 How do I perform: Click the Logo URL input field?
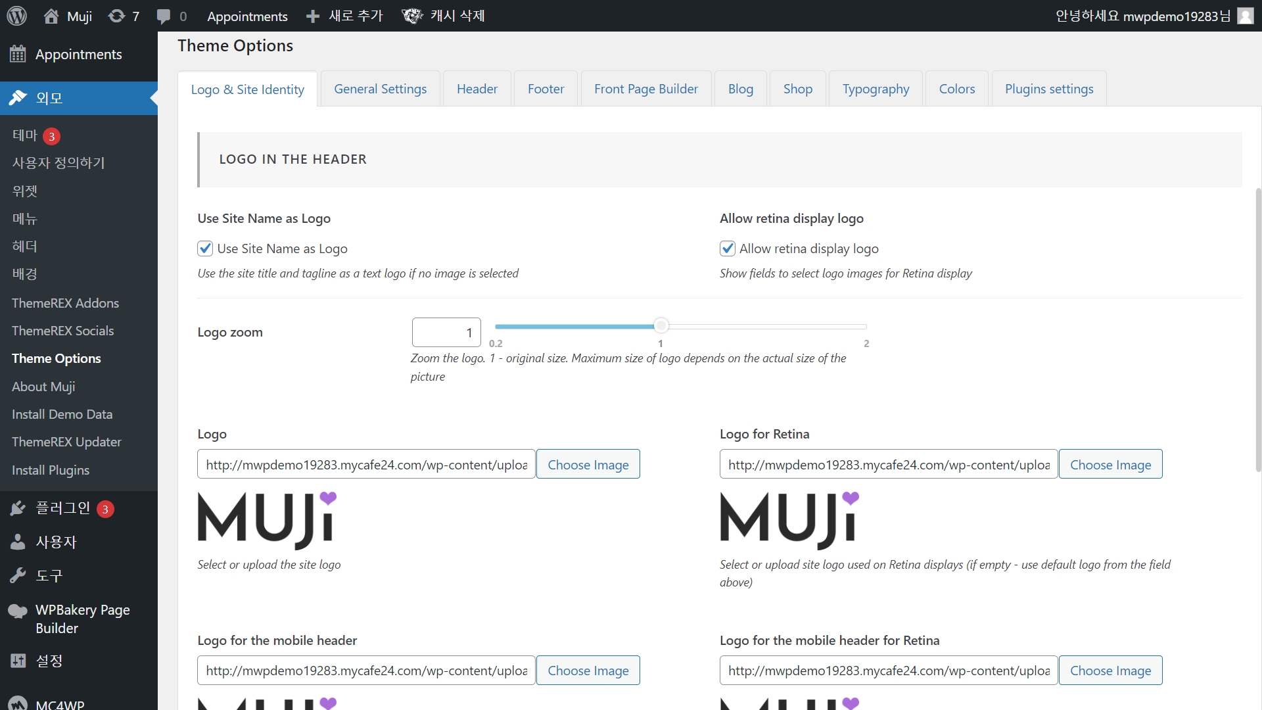[366, 464]
